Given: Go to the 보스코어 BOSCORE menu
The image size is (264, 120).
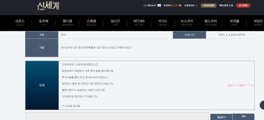Looking at the screenshot, I should click(187, 23).
